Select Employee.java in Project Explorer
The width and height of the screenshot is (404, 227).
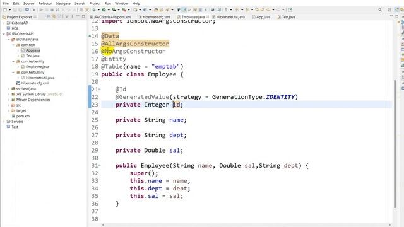[37, 67]
